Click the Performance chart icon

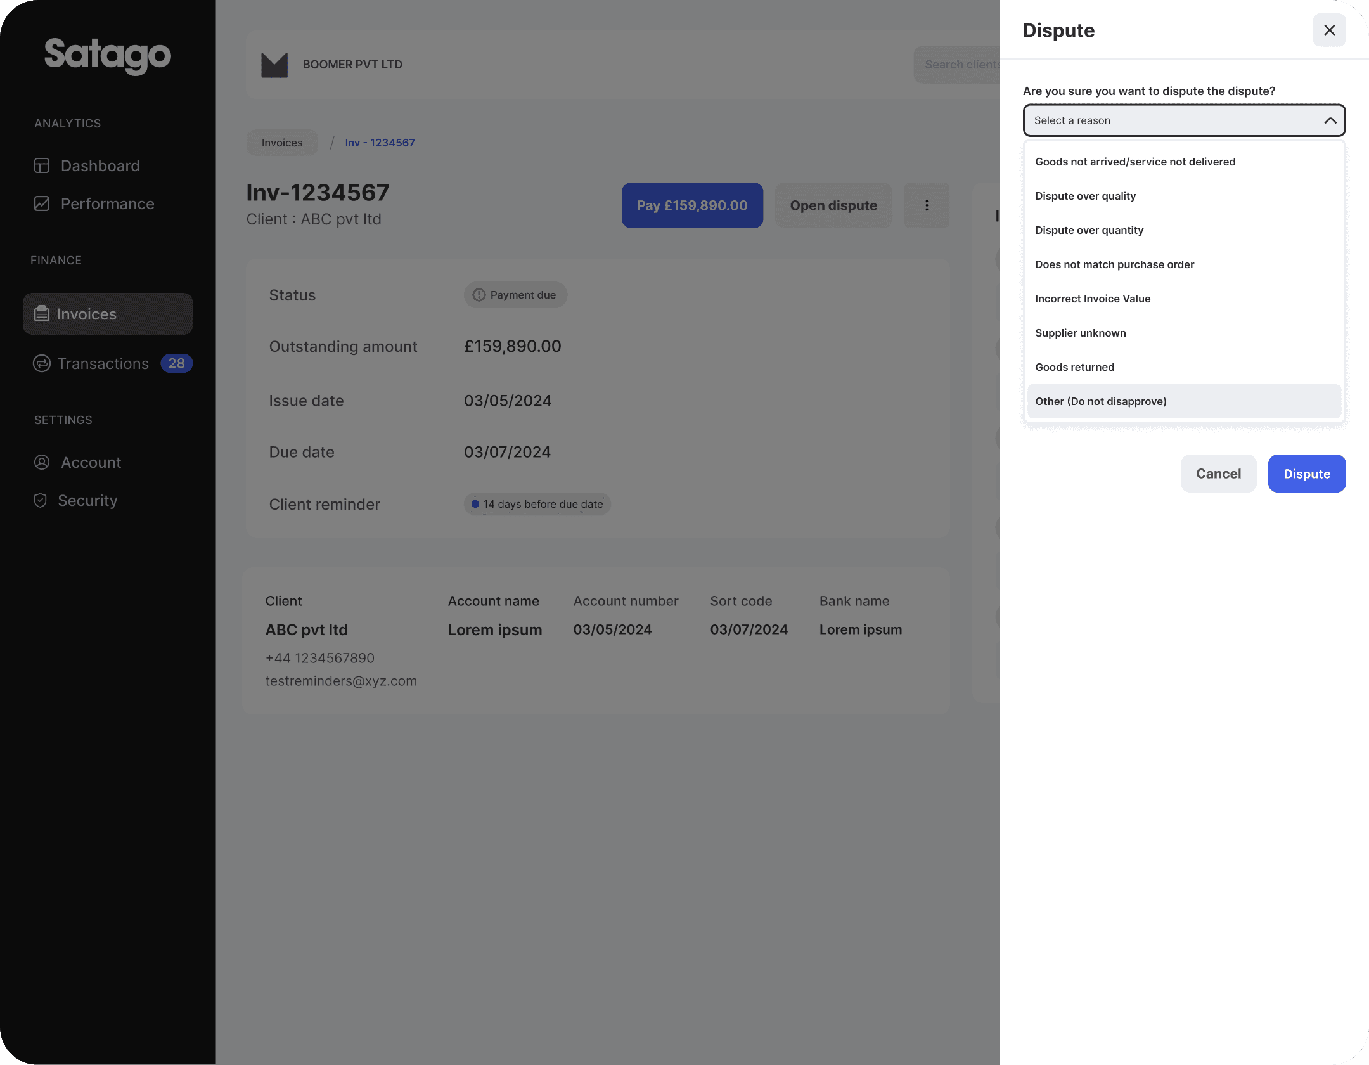coord(42,203)
